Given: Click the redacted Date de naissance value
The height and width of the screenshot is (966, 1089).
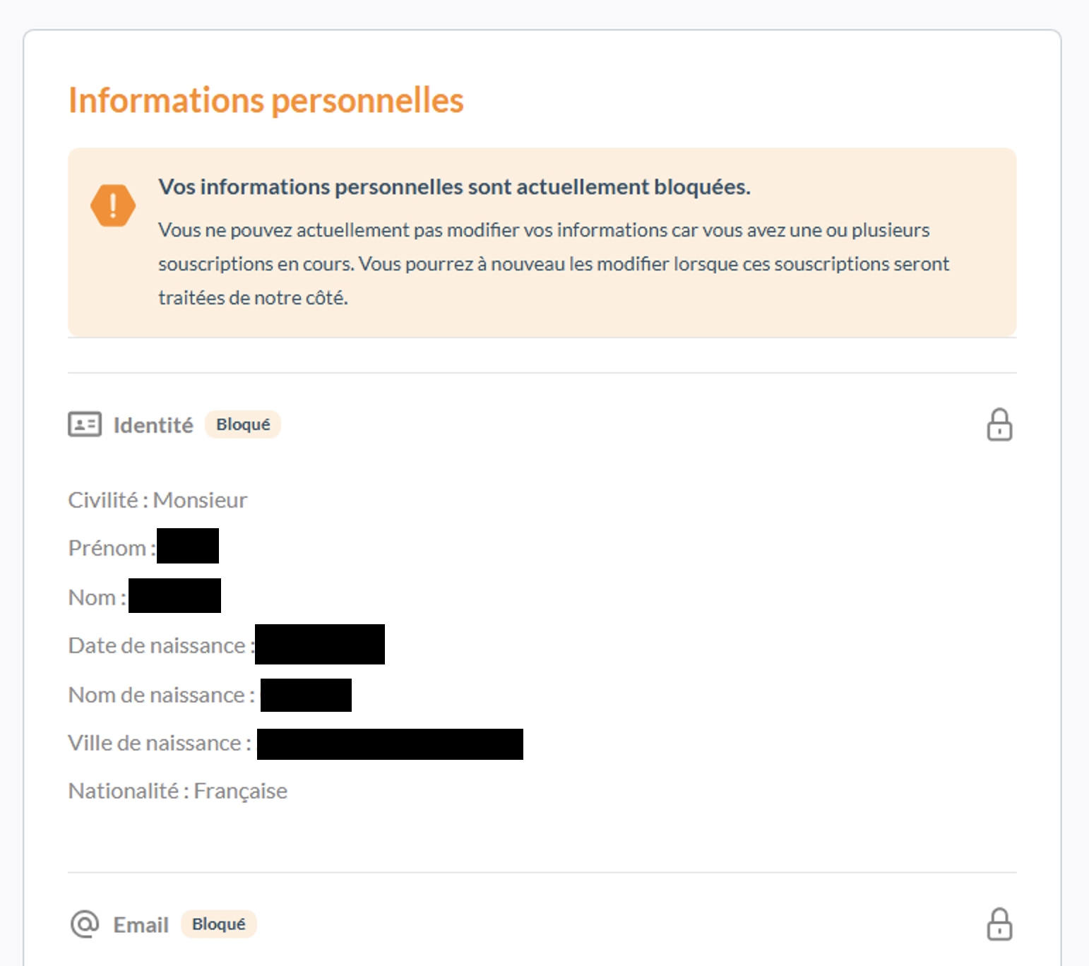Looking at the screenshot, I should click(x=320, y=644).
